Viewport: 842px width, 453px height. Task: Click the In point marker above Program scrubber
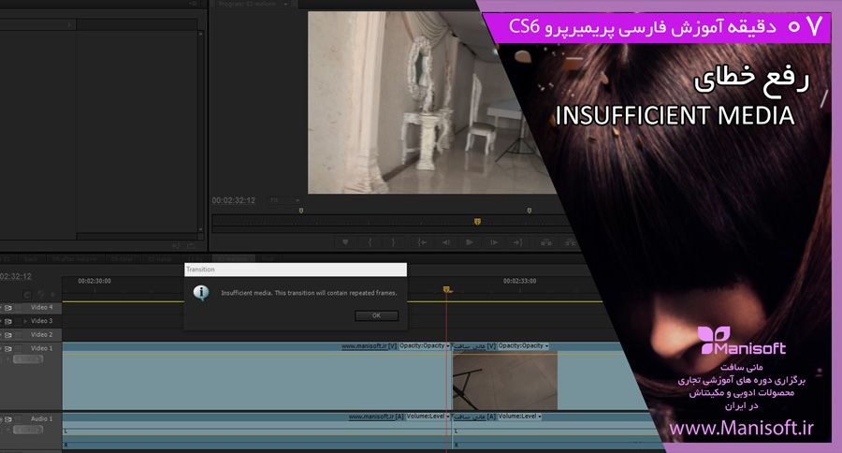pyautogui.click(x=300, y=211)
